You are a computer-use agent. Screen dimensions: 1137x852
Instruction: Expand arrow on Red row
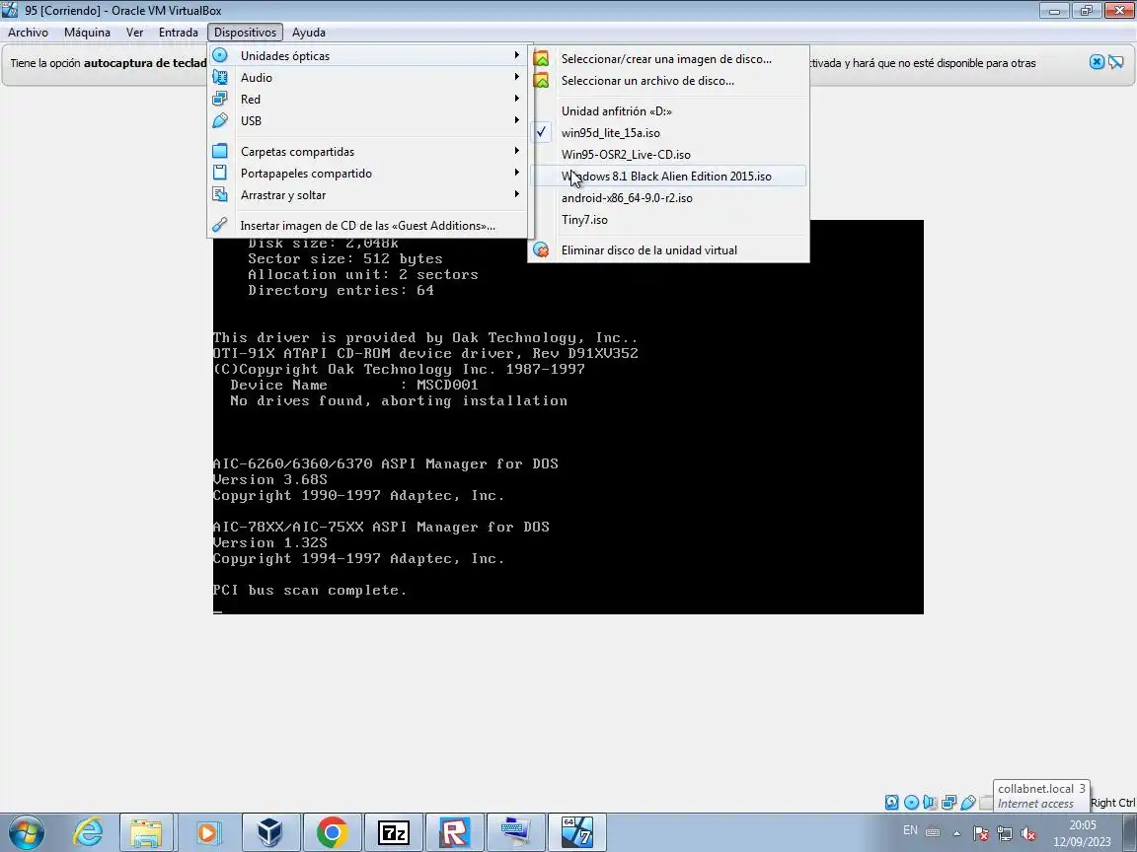point(517,99)
